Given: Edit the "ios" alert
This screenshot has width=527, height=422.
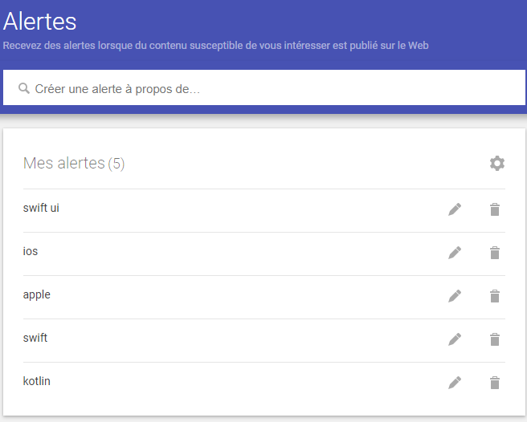Looking at the screenshot, I should [455, 253].
